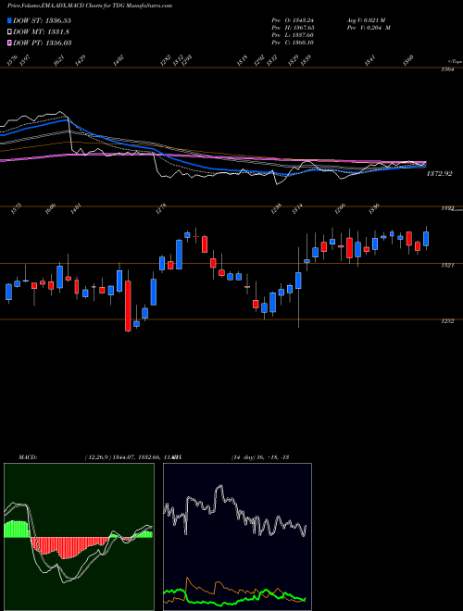Click the white DOW MT legend swatch
463x611 pixels.
click(9, 32)
